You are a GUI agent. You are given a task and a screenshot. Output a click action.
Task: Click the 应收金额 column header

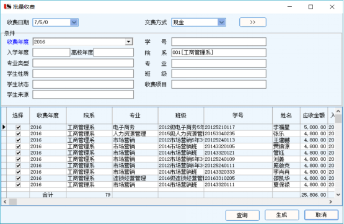(314, 115)
